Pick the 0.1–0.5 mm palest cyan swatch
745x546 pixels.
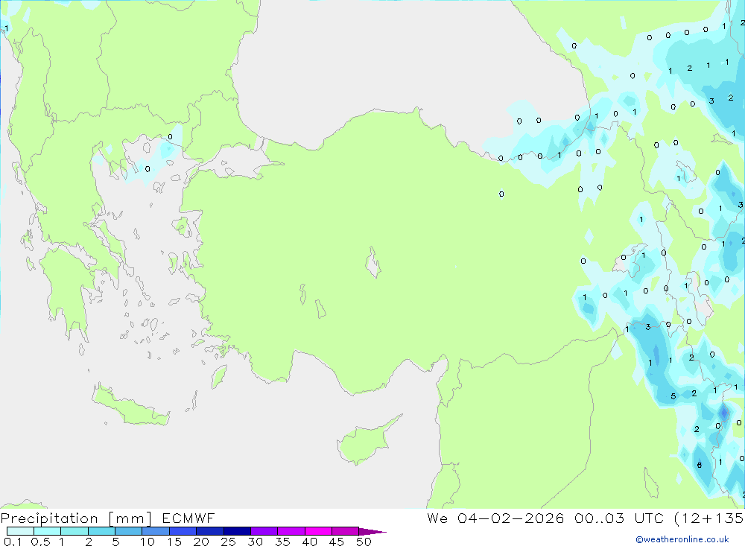(20, 531)
